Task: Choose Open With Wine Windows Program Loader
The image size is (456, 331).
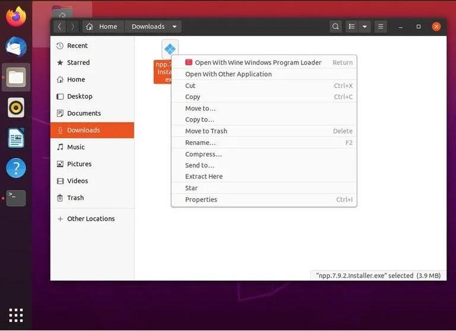Action: [258, 62]
